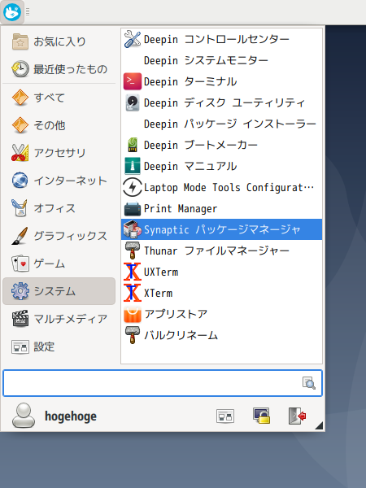This screenshot has height=488, width=366.
Task: Select the マルチメディア category
Action: click(59, 319)
